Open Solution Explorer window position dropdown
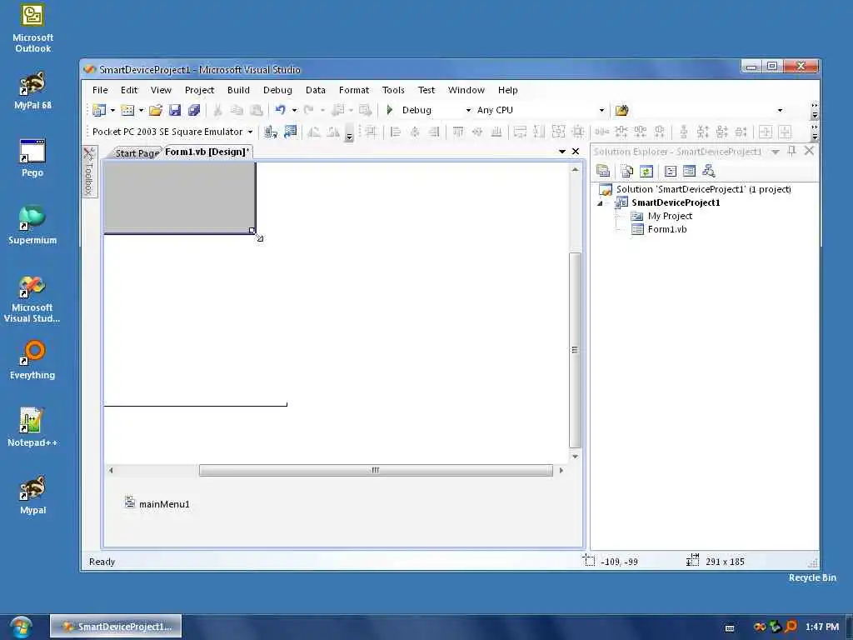Image resolution: width=853 pixels, height=640 pixels. pyautogui.click(x=776, y=152)
